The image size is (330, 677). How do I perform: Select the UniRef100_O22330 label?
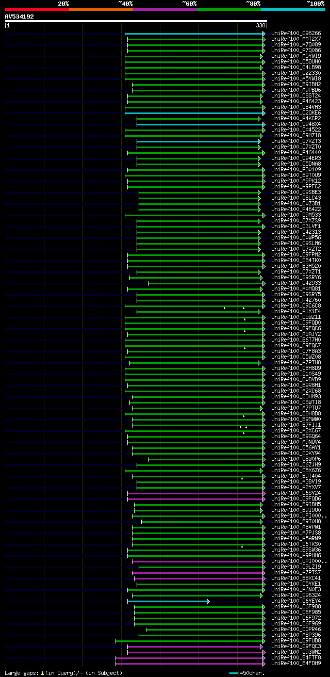pyautogui.click(x=296, y=73)
